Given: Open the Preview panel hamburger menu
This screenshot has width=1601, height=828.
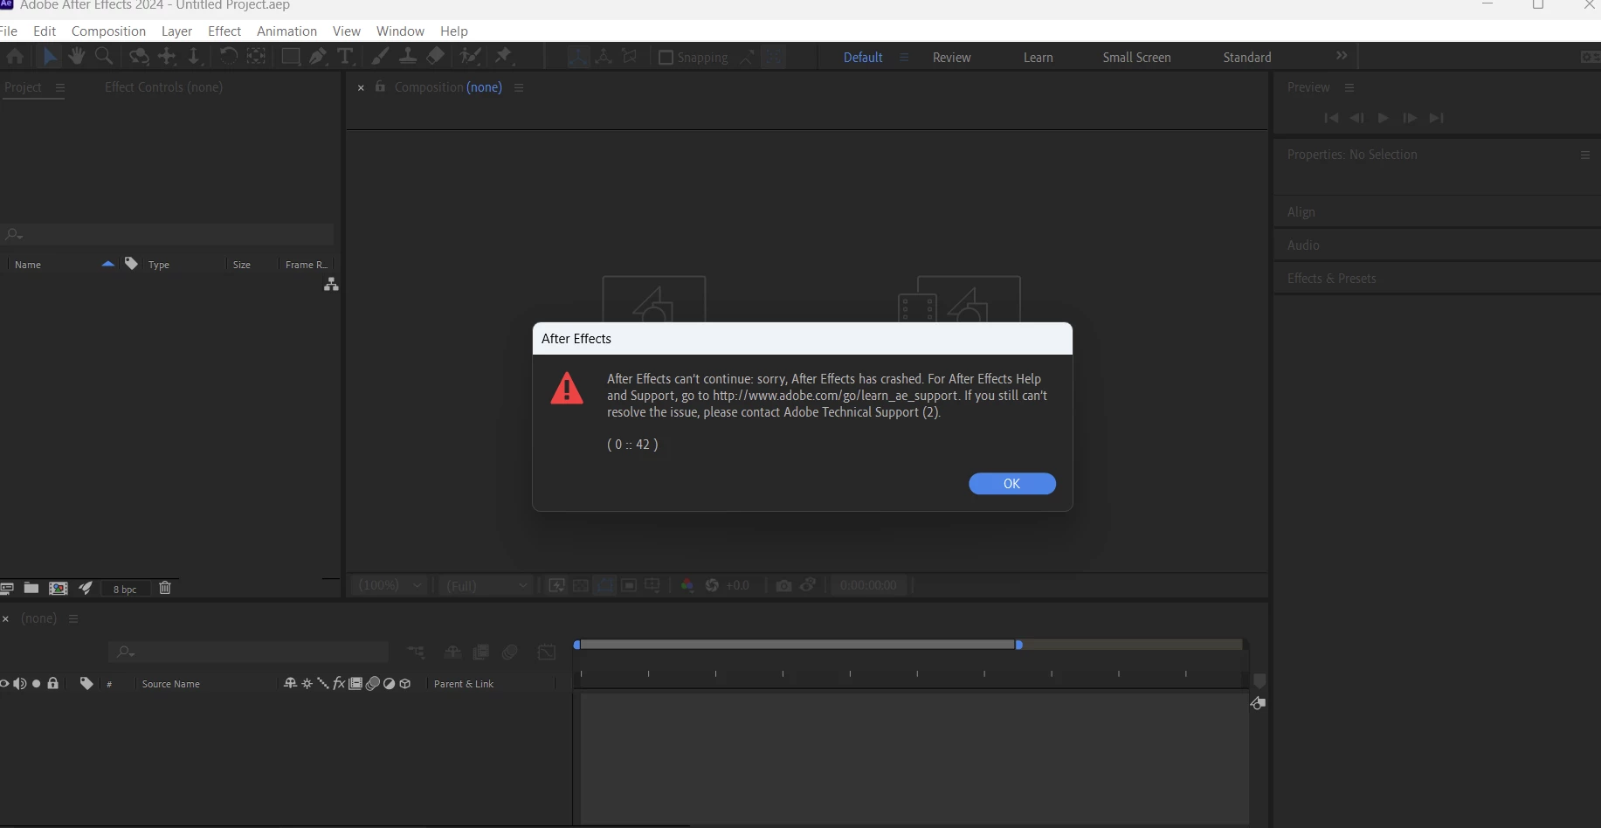Looking at the screenshot, I should point(1349,87).
